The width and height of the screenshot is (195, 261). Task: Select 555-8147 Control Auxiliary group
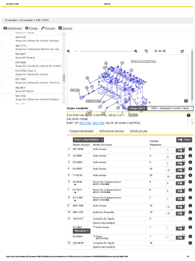point(32,39)
